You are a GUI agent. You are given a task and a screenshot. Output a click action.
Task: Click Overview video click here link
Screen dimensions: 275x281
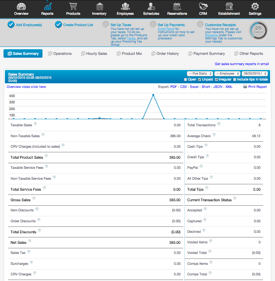(26, 87)
